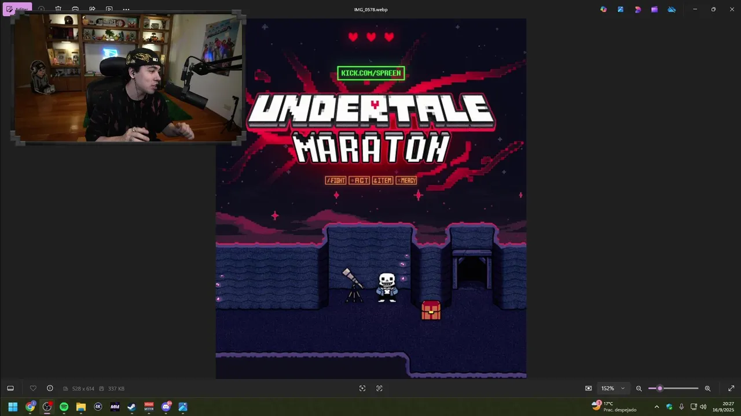Click the share icon in the toolbar

pos(92,9)
